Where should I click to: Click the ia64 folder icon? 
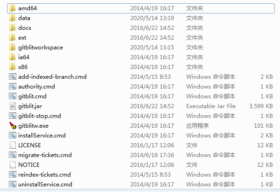pyautogui.click(x=12, y=57)
